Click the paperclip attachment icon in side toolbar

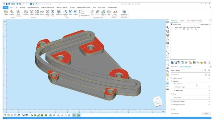(x=168, y=80)
